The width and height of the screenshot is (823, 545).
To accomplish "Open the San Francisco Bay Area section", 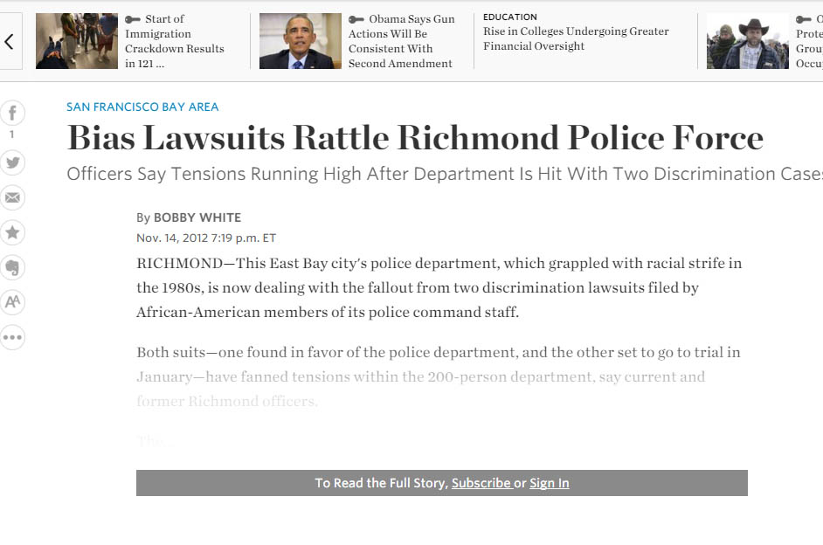I will (142, 107).
